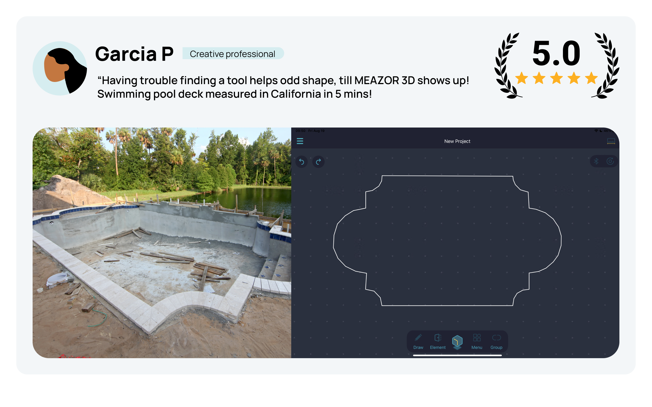Viewport: 652px width, 407px height.
Task: Click the circular rotate refresh icon
Action: click(610, 161)
